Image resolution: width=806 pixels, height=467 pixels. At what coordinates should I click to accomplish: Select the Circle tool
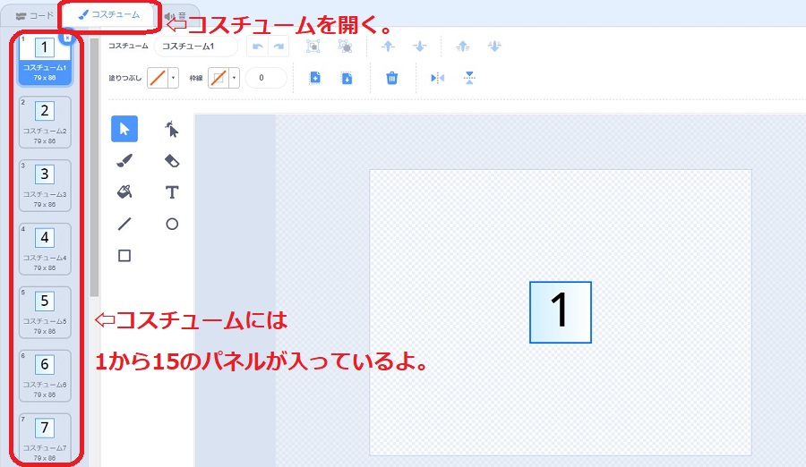click(172, 224)
